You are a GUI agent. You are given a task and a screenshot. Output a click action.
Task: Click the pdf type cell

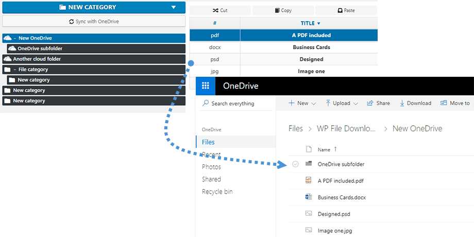(215, 35)
